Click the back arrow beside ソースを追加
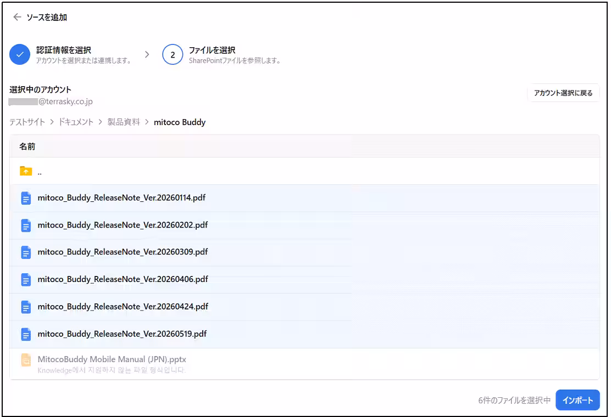This screenshot has width=611, height=417. [x=16, y=16]
